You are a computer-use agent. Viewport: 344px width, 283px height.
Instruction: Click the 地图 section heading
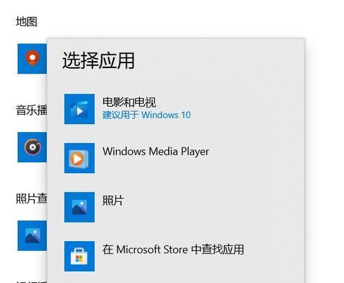26,22
